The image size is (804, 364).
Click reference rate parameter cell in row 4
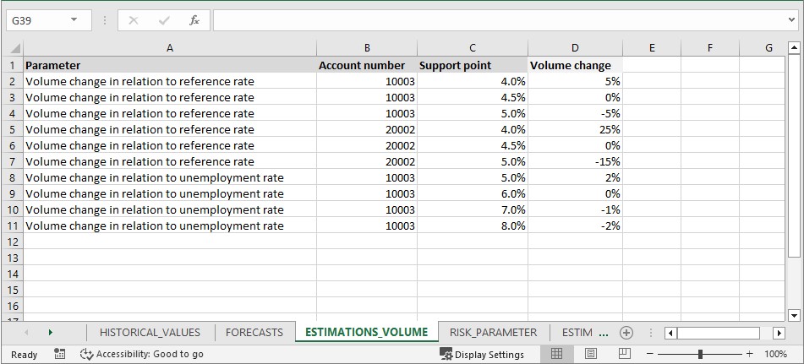[x=170, y=113]
